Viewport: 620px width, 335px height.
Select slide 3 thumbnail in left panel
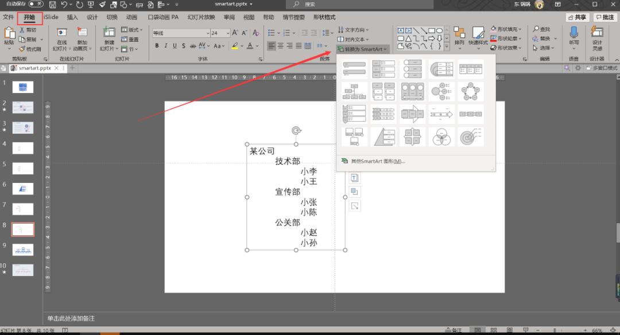pyautogui.click(x=23, y=127)
